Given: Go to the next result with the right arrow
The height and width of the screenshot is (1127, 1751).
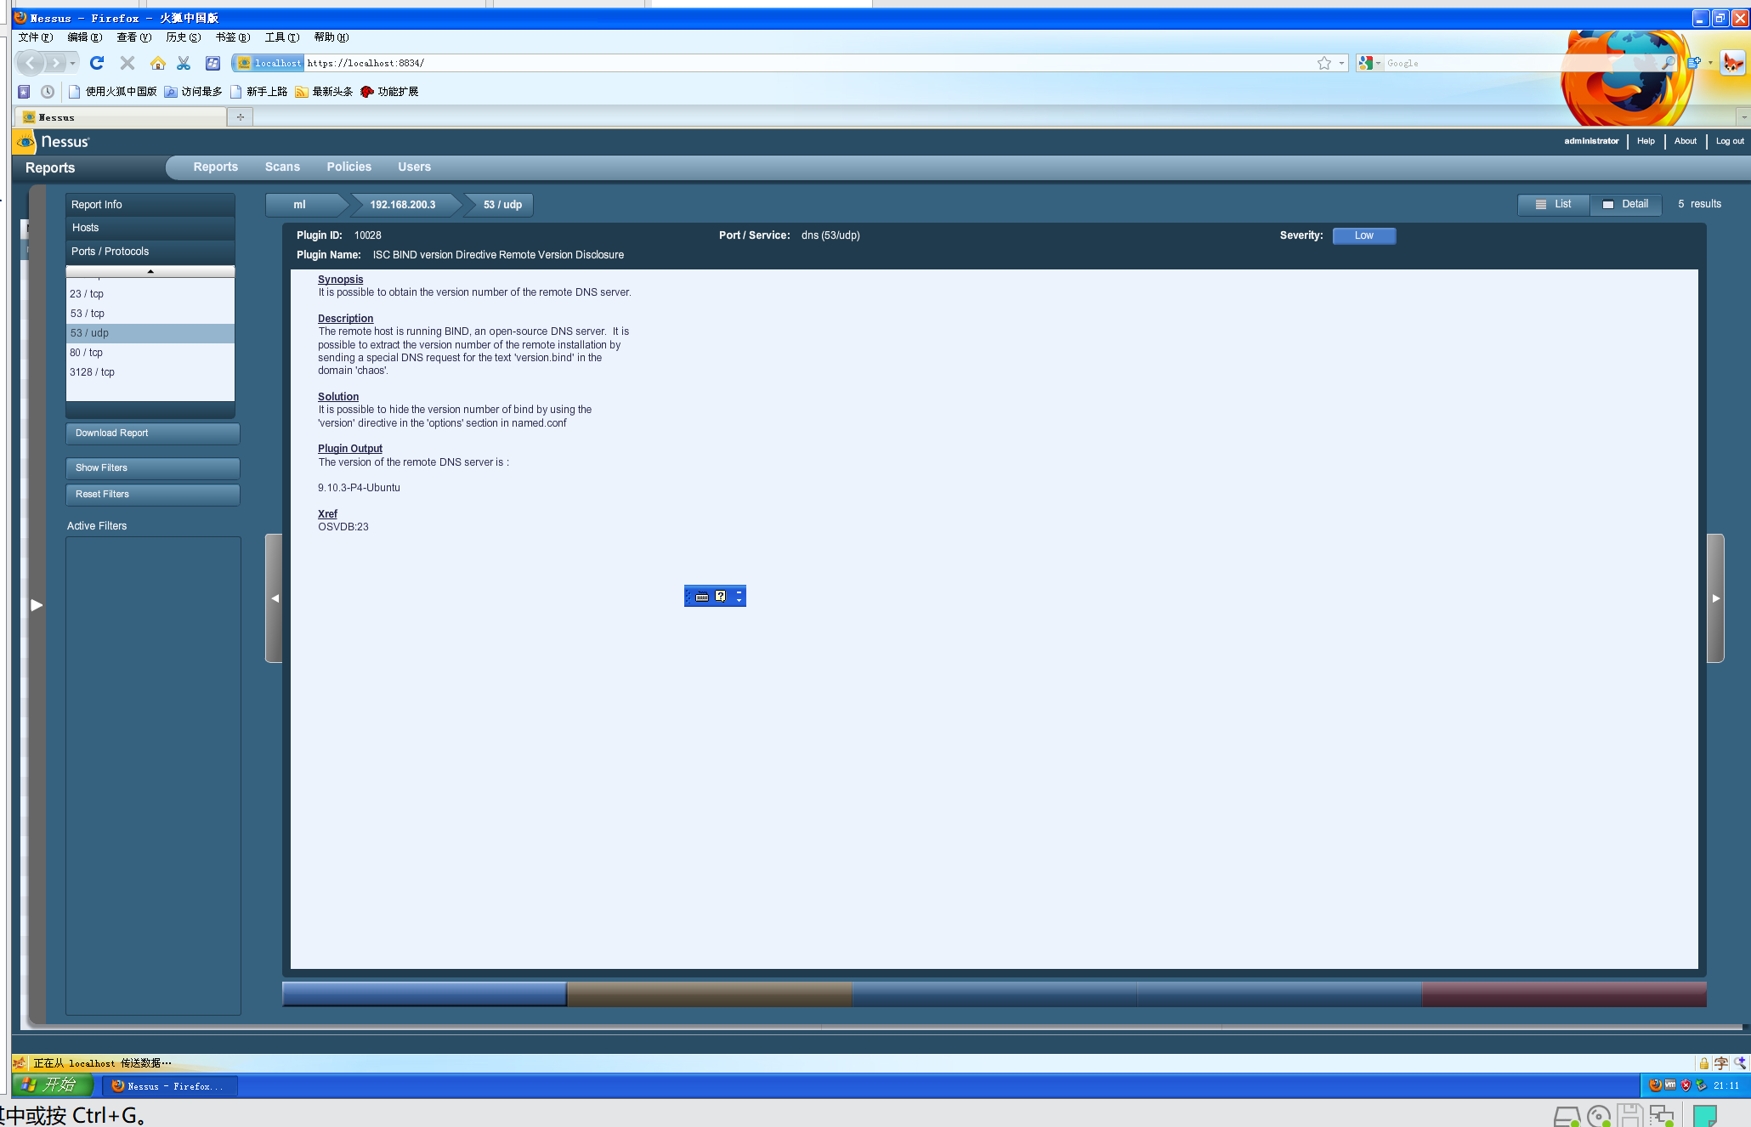Looking at the screenshot, I should [1715, 598].
